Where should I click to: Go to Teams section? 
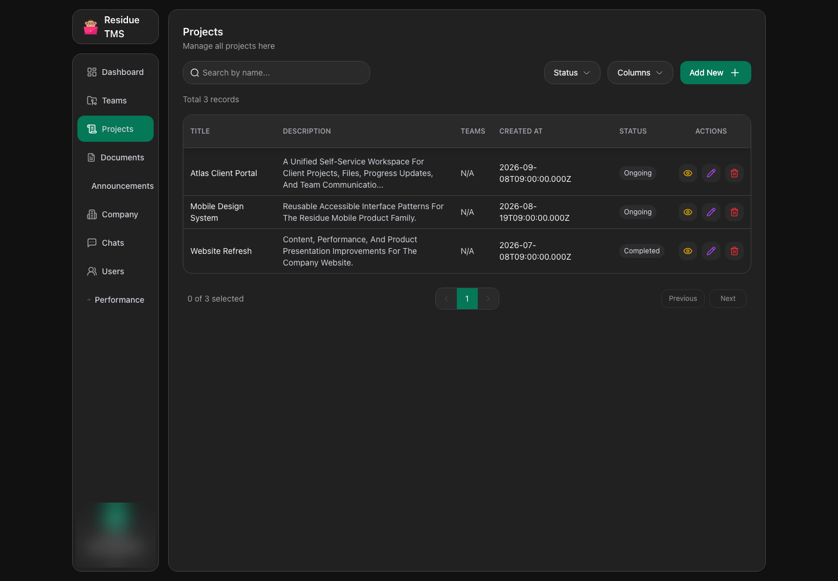point(115,101)
